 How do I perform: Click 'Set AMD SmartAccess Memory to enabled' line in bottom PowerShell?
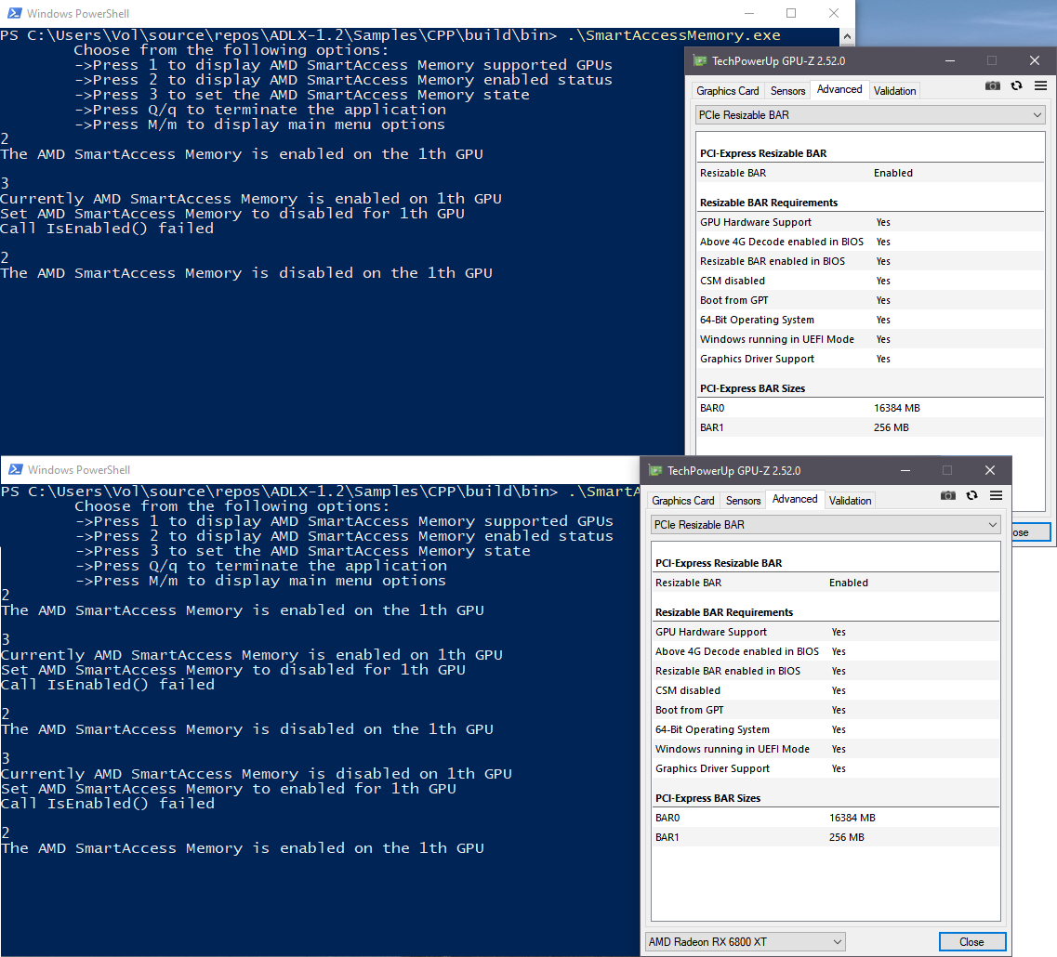[229, 789]
